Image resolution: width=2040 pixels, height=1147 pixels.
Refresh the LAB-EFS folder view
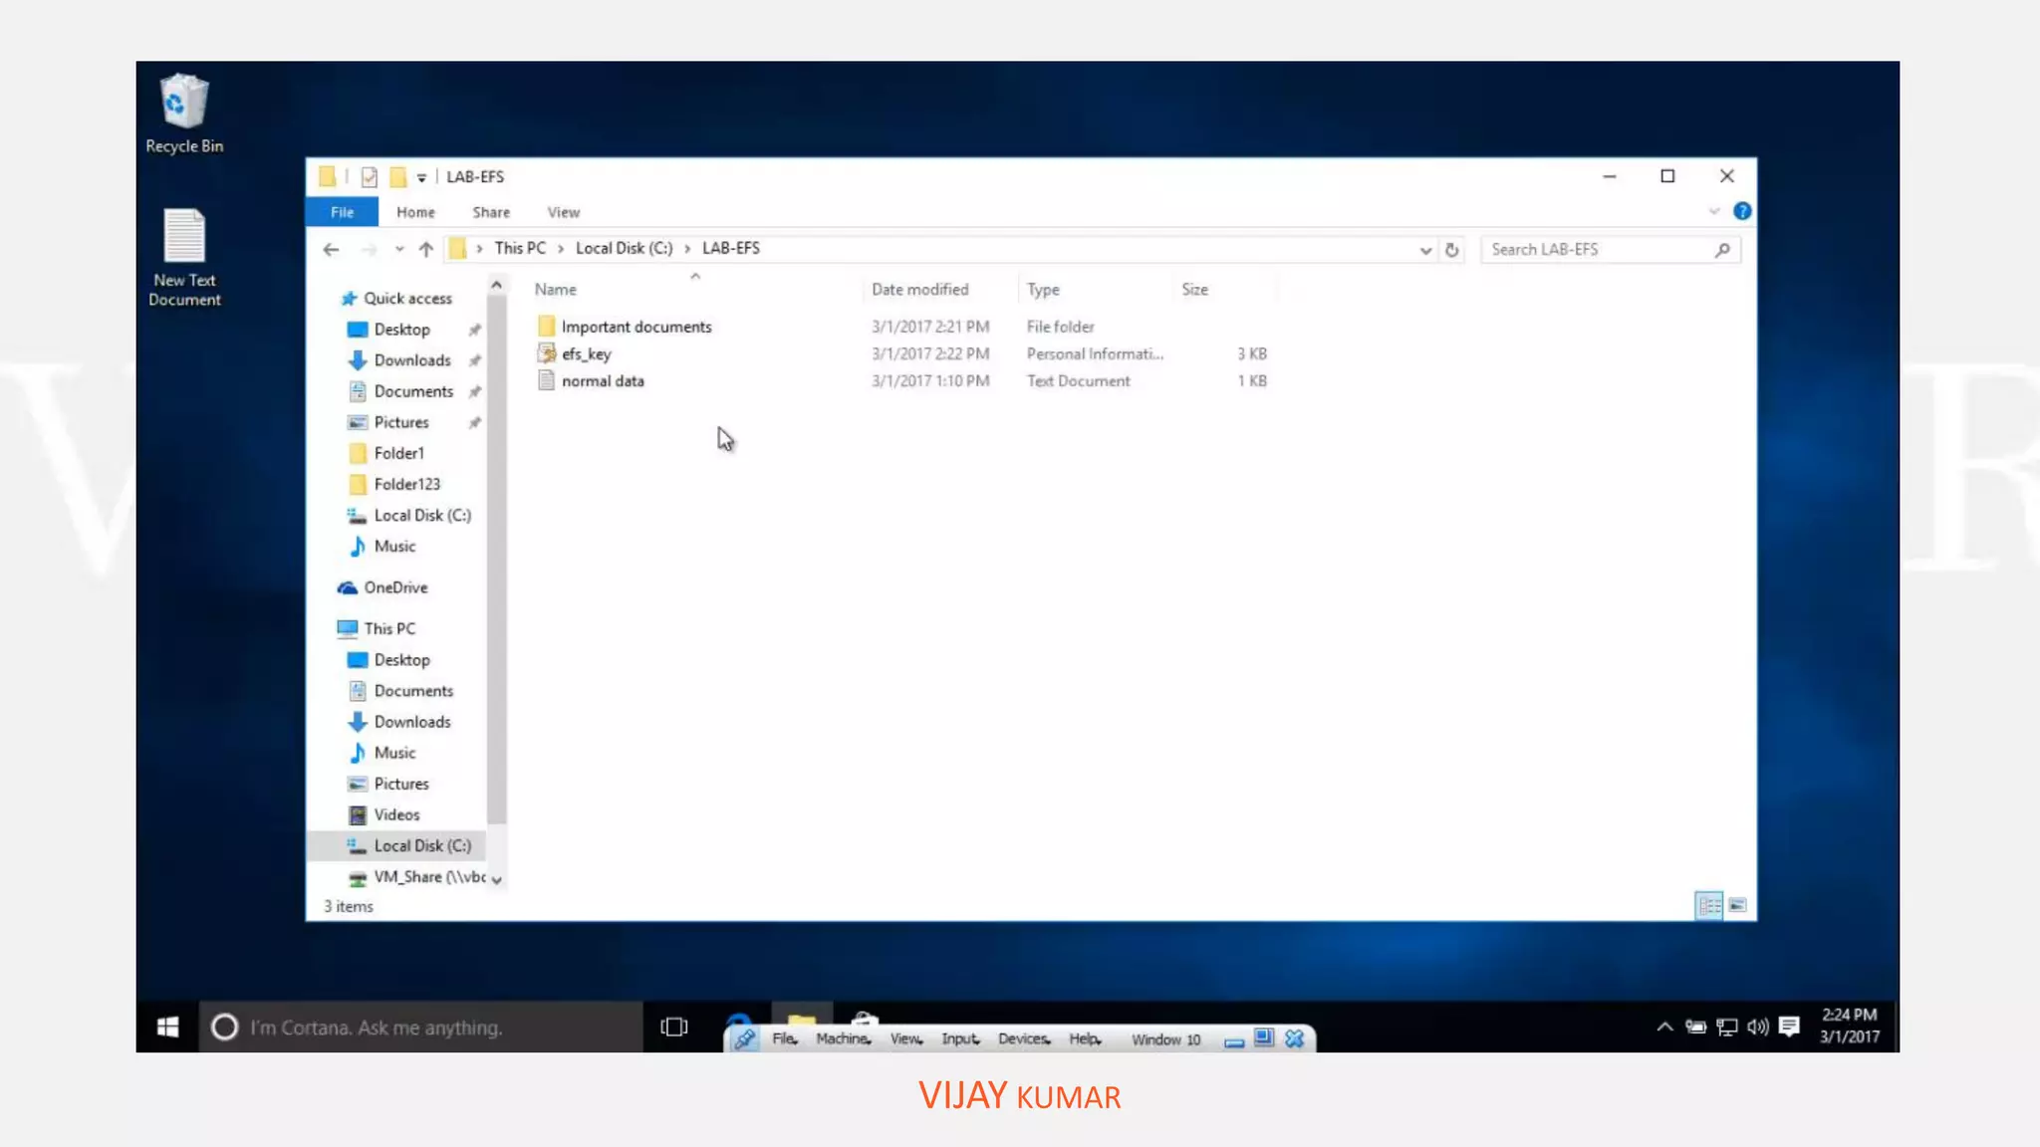click(1452, 249)
